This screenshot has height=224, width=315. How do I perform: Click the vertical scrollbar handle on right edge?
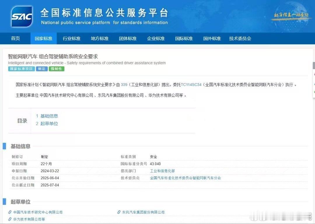pyautogui.click(x=314, y=65)
